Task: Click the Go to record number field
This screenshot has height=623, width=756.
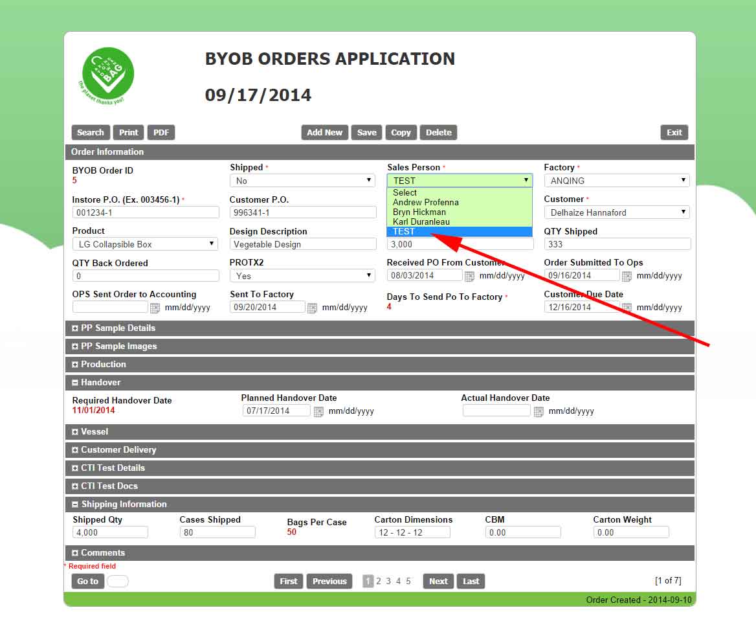Action: pyautogui.click(x=118, y=582)
